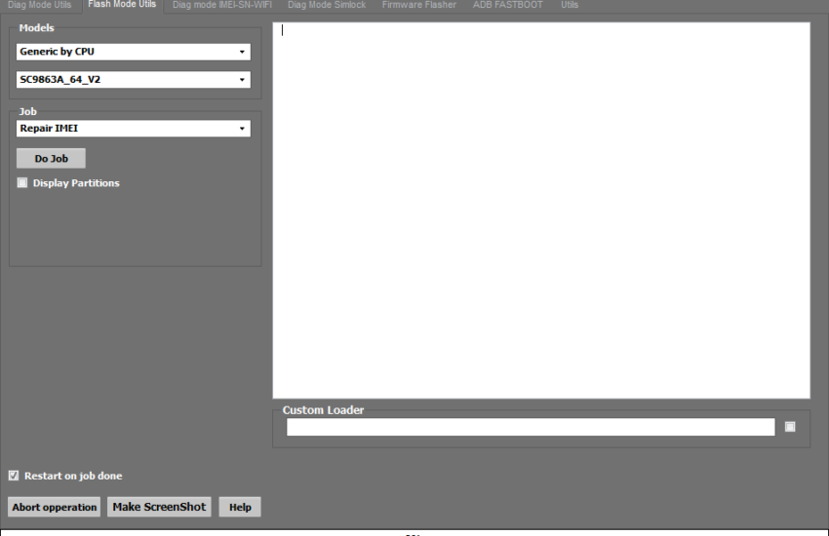Open the Firmware Flasher tab
Screen dimensions: 829x536
[x=418, y=5]
